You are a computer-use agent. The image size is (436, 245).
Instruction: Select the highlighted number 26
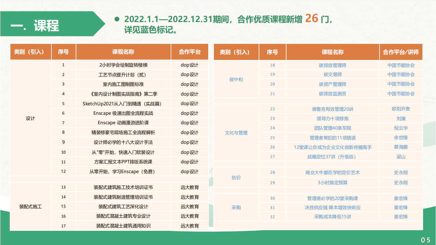pos(311,19)
